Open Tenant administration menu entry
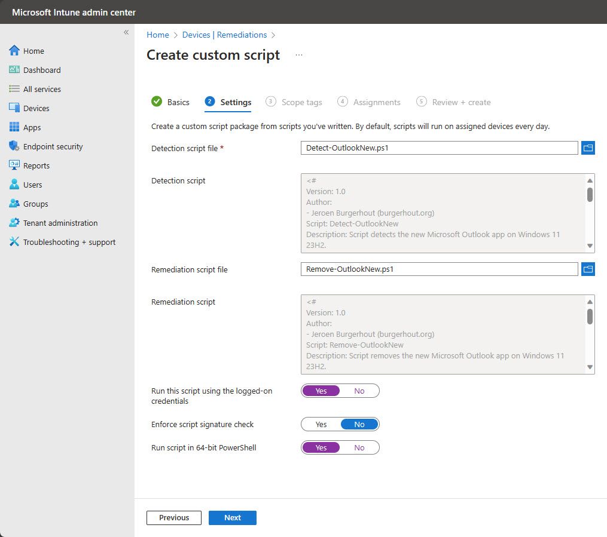Viewport: 607px width, 537px height. click(x=60, y=223)
